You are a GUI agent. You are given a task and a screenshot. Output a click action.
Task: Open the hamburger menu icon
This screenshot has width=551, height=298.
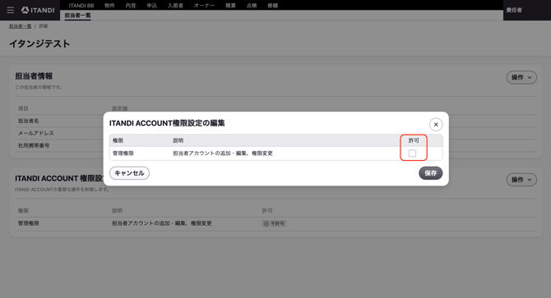(11, 10)
